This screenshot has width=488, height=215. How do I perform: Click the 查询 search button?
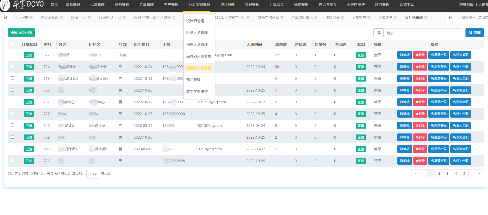(x=474, y=33)
